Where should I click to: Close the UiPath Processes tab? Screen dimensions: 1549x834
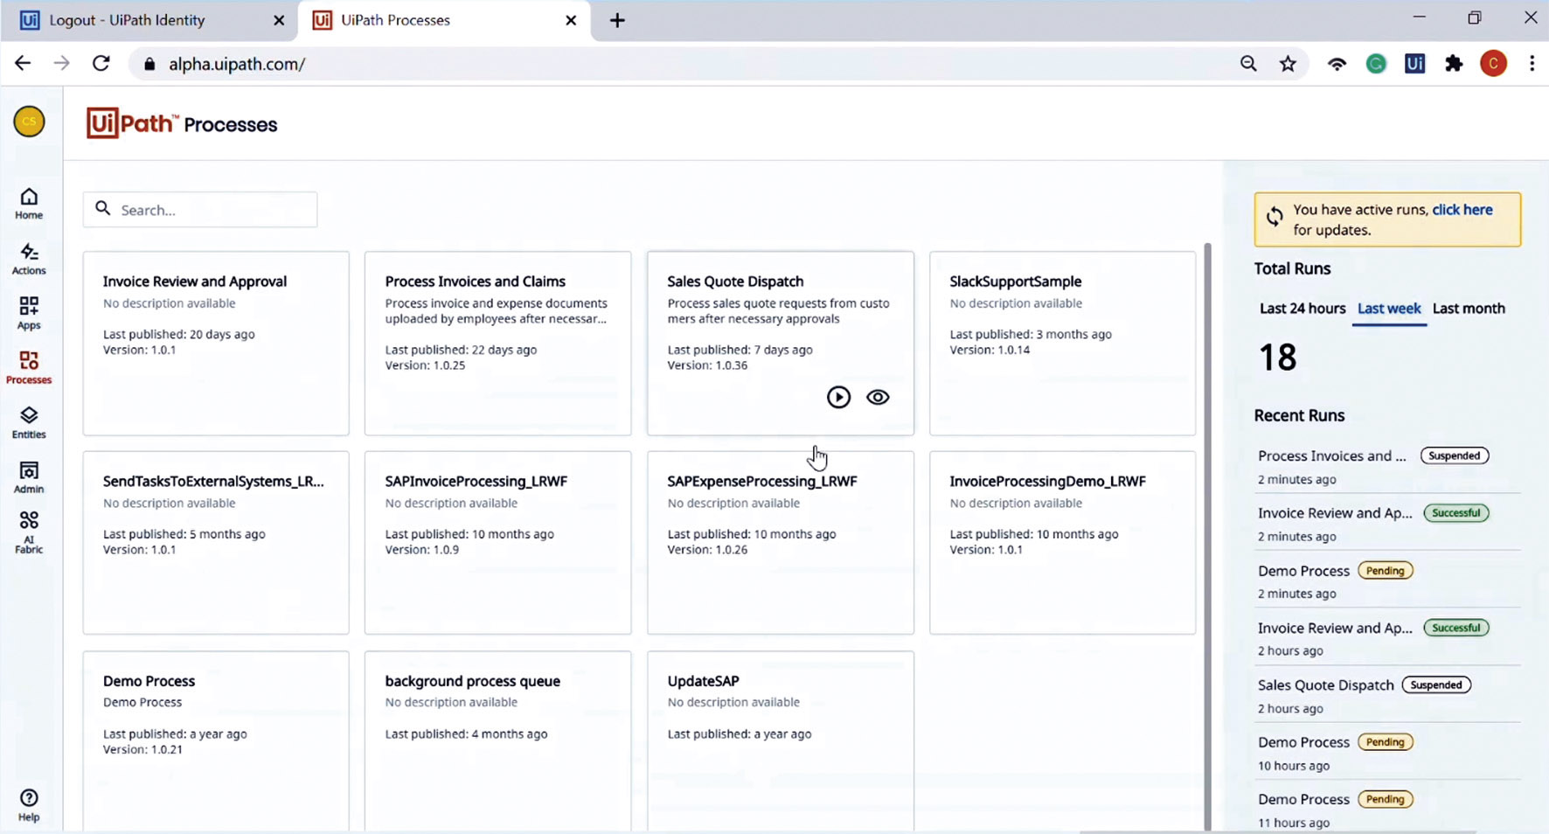point(571,20)
